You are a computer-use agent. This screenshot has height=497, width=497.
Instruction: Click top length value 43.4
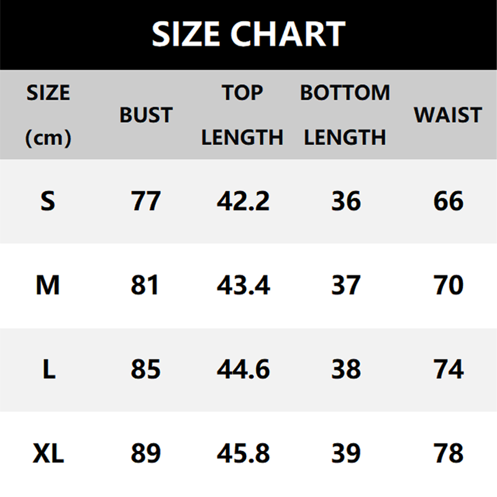point(243,286)
